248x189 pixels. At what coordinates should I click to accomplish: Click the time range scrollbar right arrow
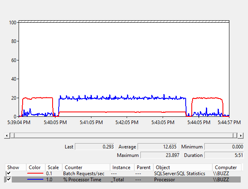[241, 135]
